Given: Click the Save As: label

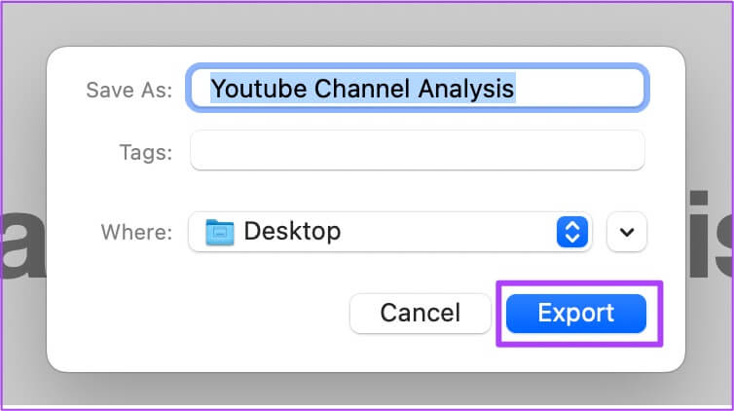Looking at the screenshot, I should pyautogui.click(x=129, y=90).
